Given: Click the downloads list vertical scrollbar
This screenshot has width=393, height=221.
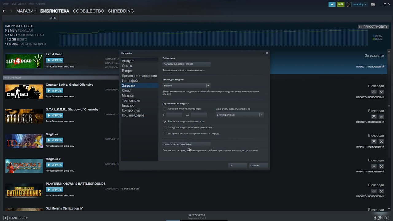Looking at the screenshot, I should point(389,106).
